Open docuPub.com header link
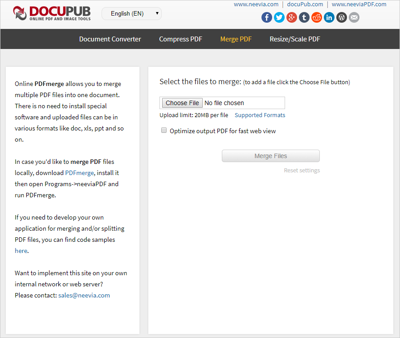400x338 pixels. (x=305, y=4)
